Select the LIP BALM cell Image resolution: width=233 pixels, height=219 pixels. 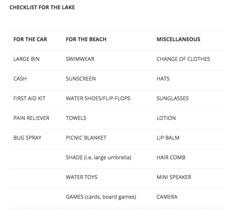point(168,138)
